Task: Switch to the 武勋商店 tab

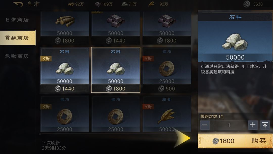Action: [x=17, y=56]
